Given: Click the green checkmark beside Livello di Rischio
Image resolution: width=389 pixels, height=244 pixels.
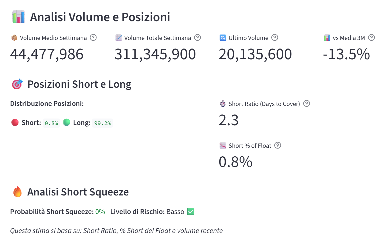Looking at the screenshot, I should 191,212.
